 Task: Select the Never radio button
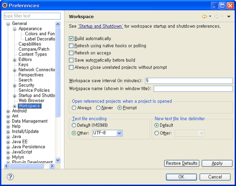(98, 108)
